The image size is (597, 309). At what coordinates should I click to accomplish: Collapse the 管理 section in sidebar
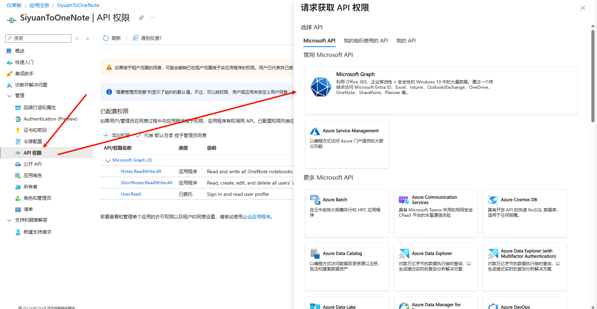click(10, 95)
